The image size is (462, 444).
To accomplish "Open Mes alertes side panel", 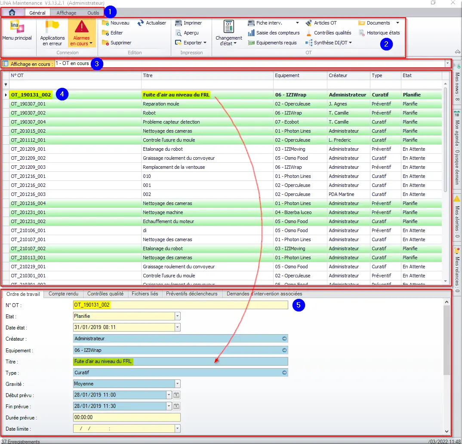I will [457, 217].
